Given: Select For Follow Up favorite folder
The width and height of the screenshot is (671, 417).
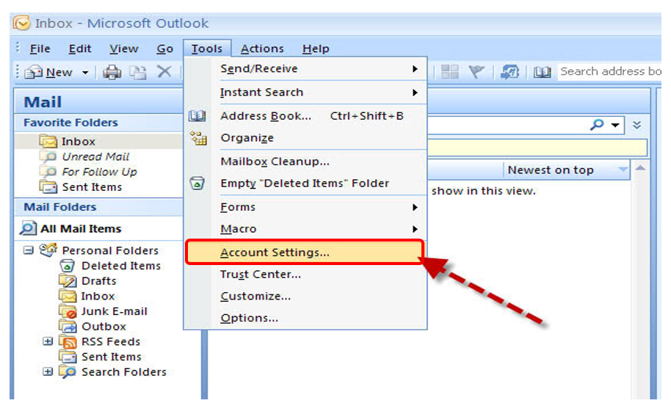Looking at the screenshot, I should (99, 172).
